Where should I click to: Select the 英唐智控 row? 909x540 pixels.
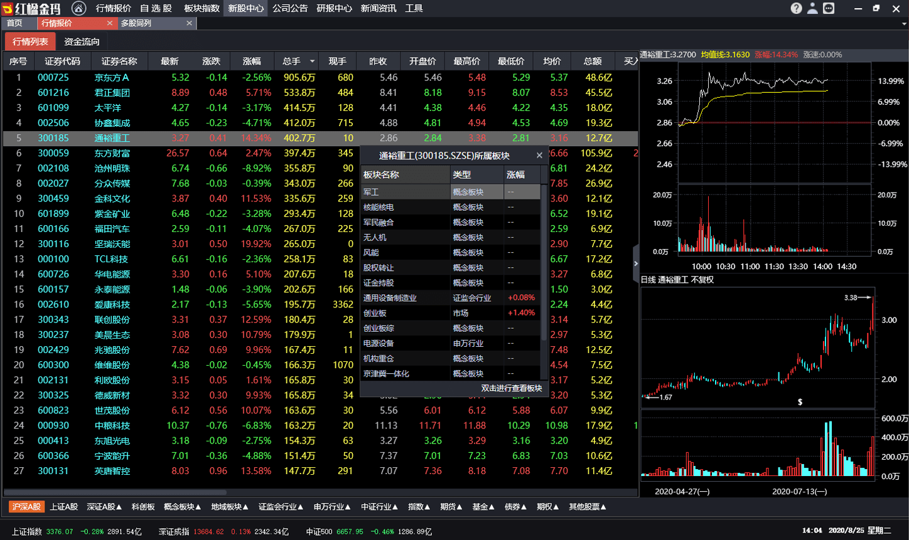(320, 470)
